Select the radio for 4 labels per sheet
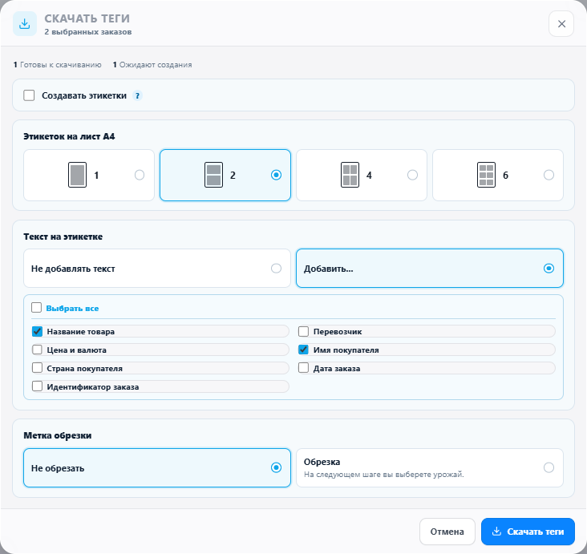The height and width of the screenshot is (554, 587). pos(412,175)
